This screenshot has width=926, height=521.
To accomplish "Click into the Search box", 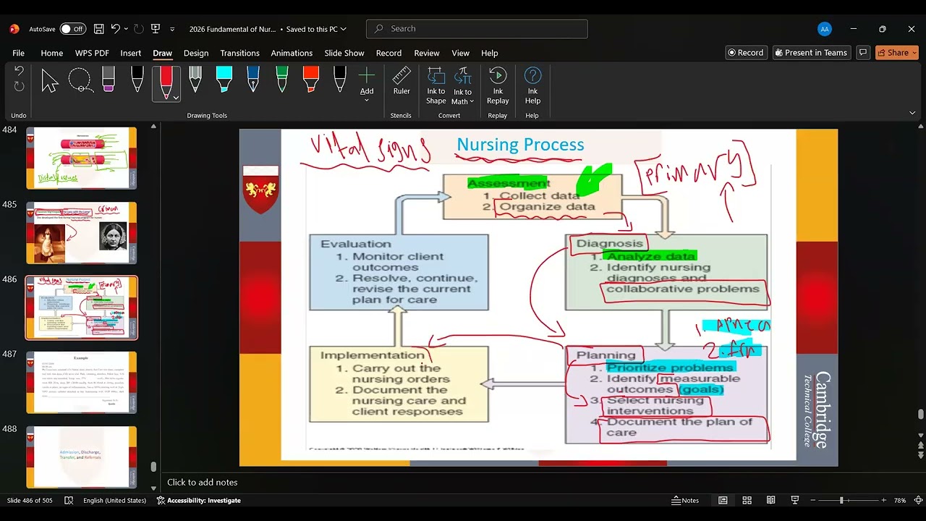I will 477,29.
